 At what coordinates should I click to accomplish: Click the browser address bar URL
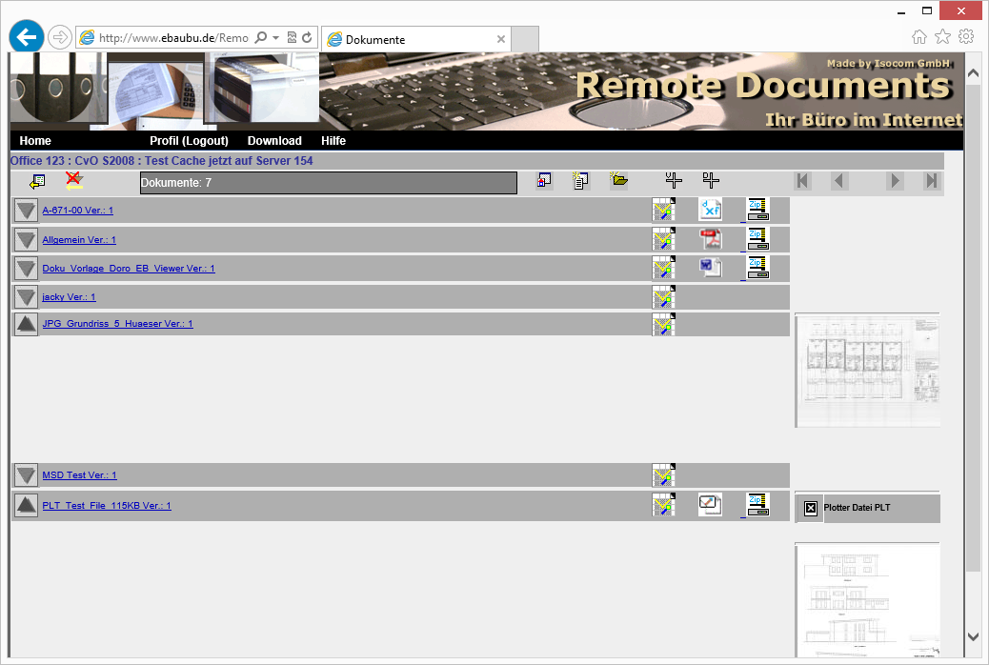(173, 38)
